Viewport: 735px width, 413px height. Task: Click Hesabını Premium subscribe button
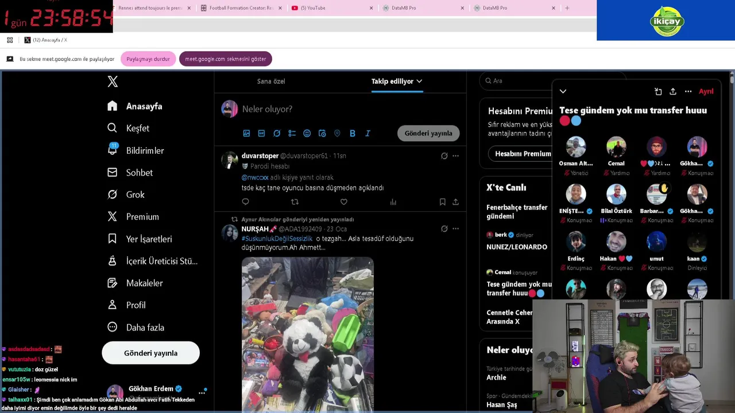(x=523, y=154)
